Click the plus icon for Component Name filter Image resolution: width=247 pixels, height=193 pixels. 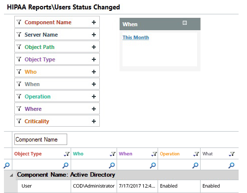tap(94, 22)
